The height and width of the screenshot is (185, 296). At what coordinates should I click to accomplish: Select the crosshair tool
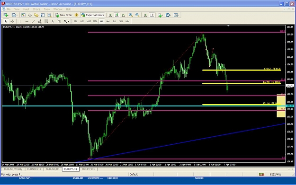(x=12, y=21)
